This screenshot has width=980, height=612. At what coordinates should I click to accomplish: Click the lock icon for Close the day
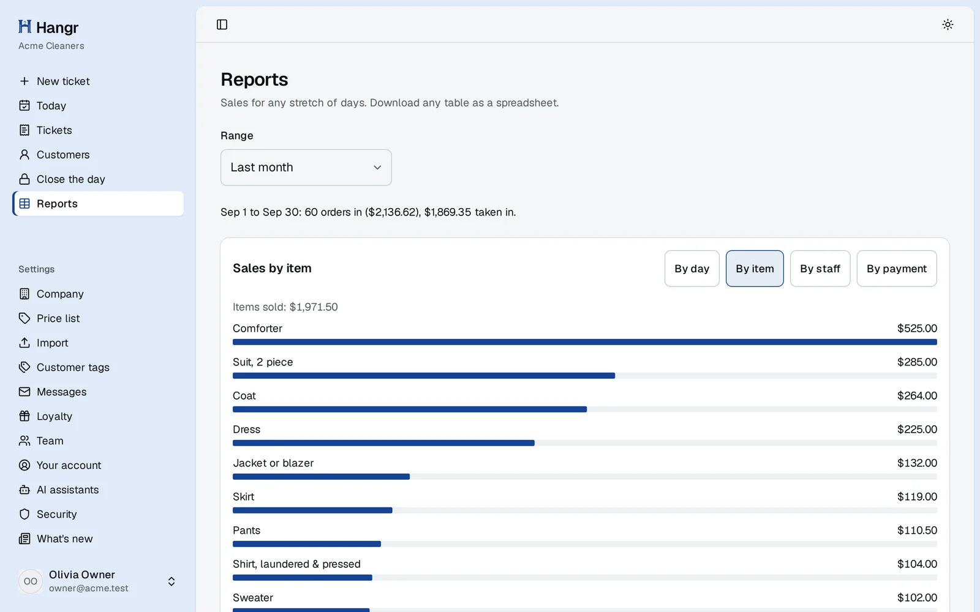point(24,179)
